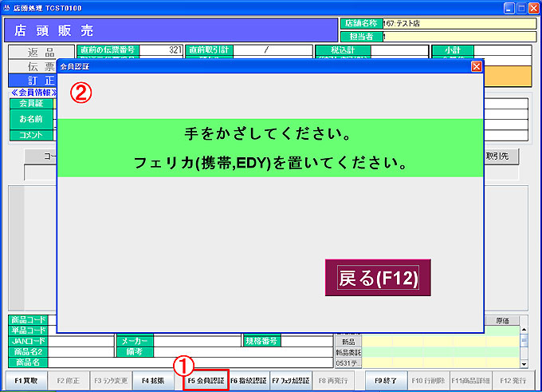Click the scroll-down arrow of the price table
Screen dimensions: 542x392
pos(524,364)
